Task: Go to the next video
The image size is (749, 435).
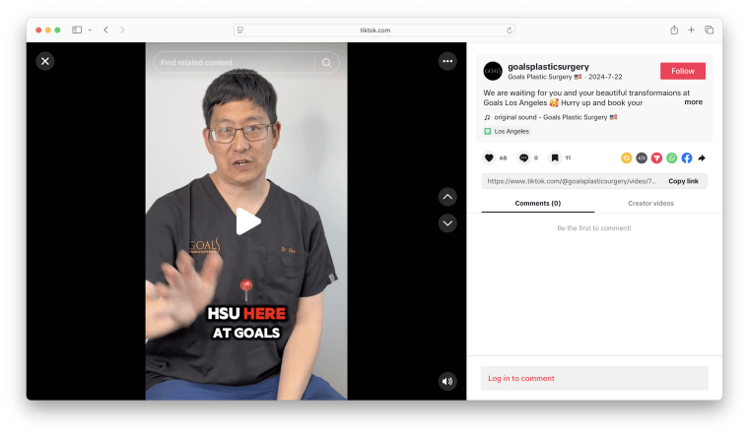Action: point(447,223)
